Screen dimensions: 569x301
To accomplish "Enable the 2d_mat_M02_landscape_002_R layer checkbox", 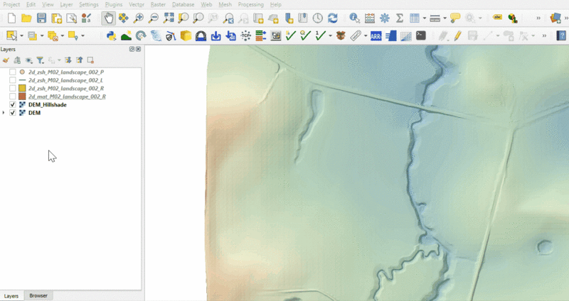I will (13, 97).
